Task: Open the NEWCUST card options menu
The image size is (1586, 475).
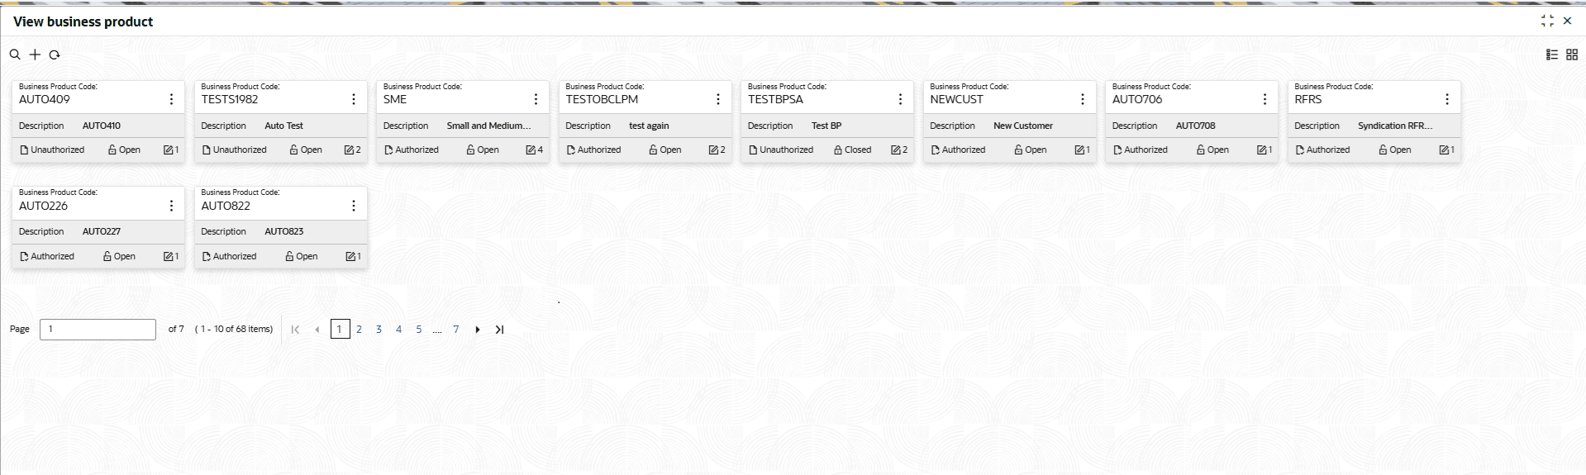Action: point(1083,99)
